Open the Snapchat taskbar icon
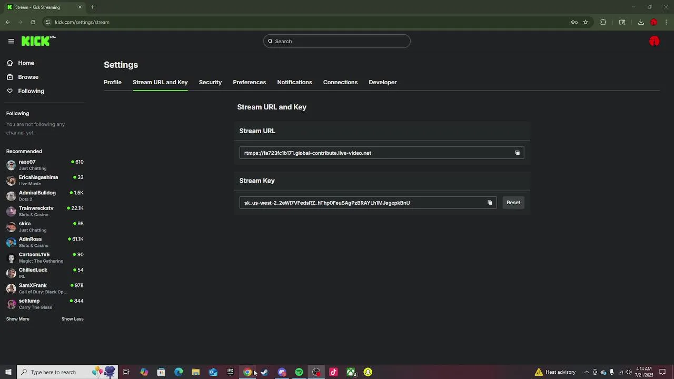The height and width of the screenshot is (379, 674). point(368,372)
